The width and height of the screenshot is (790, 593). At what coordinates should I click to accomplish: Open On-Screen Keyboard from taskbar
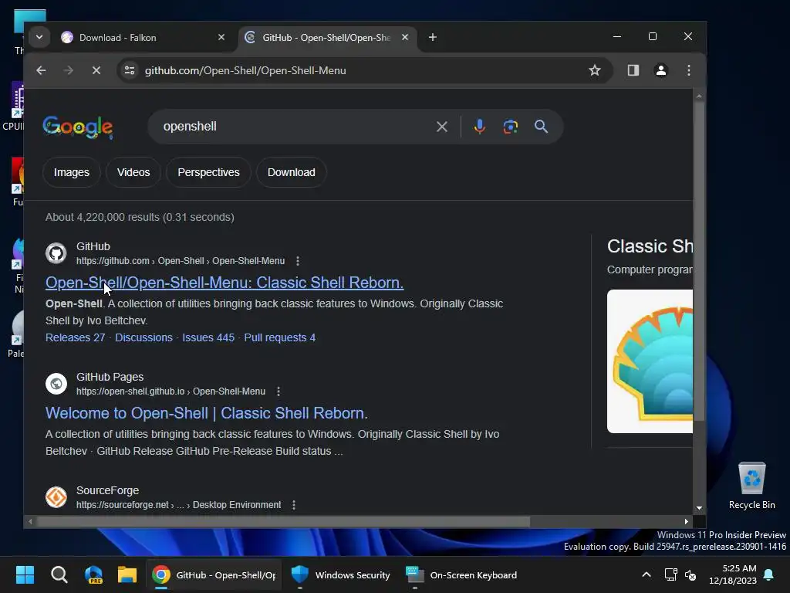[461, 574]
